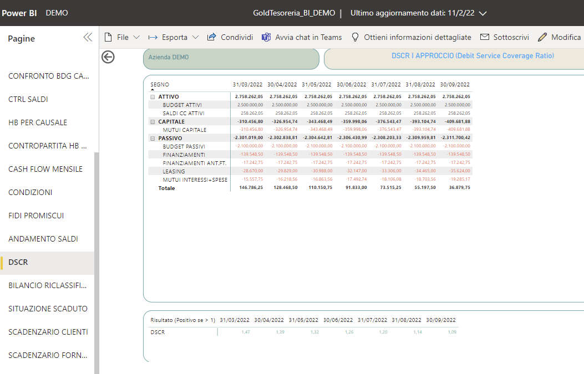
Task: Click the pages pane vertical scrollbar
Action: pos(97,263)
